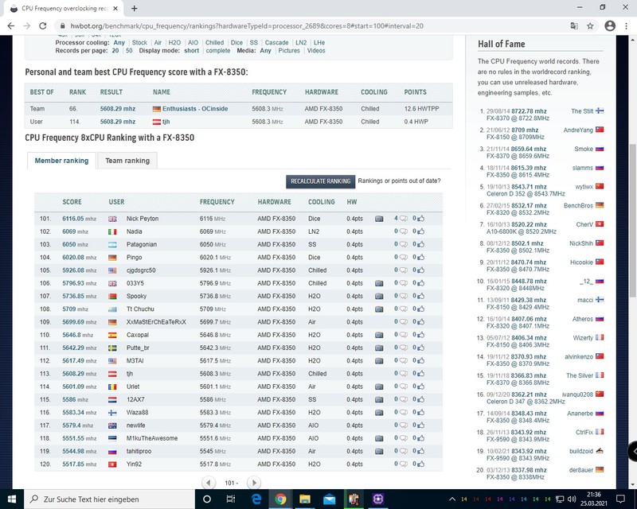Reload the hwbot page

coord(43,26)
